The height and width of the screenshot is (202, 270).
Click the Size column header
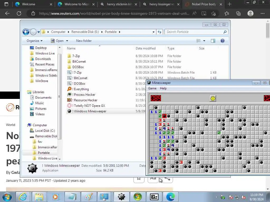[x=202, y=48]
